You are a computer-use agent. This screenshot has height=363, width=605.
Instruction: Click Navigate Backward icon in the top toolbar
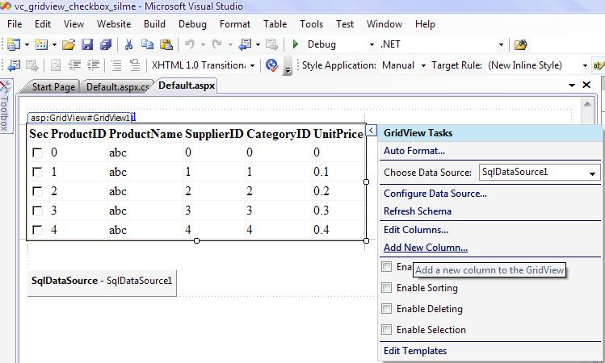coord(245,44)
